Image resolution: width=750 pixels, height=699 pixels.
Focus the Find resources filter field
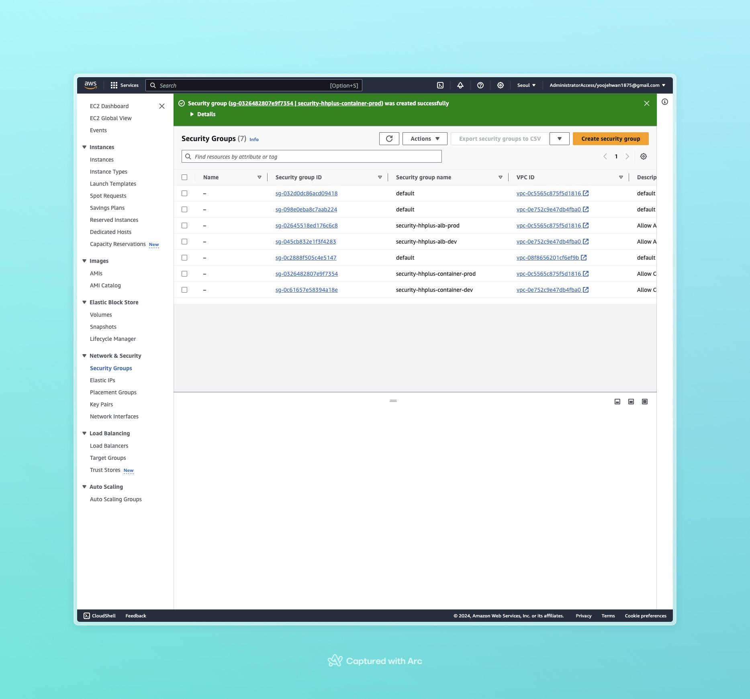pos(312,156)
